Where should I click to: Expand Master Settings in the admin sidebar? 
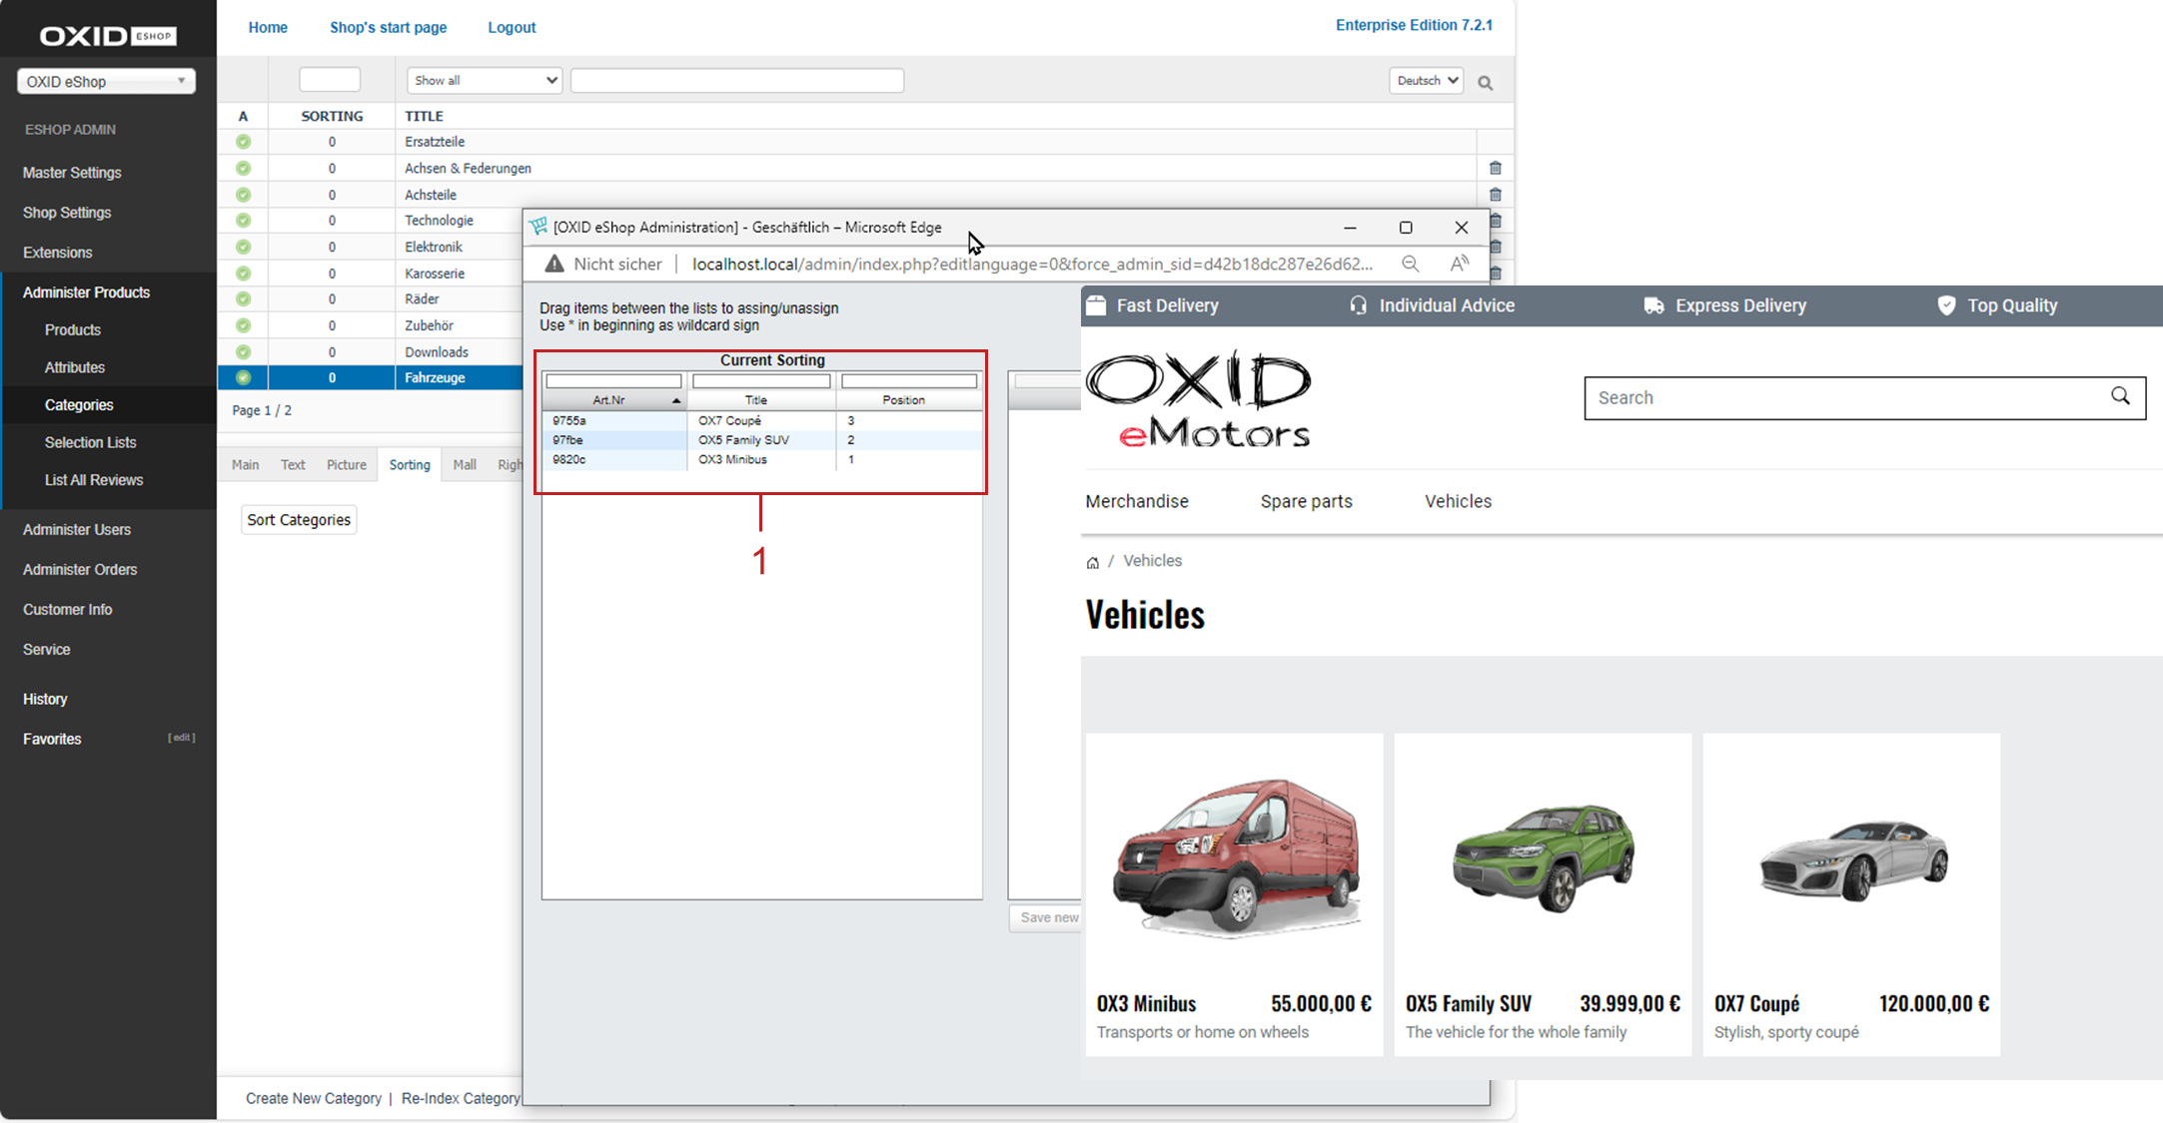coord(72,173)
